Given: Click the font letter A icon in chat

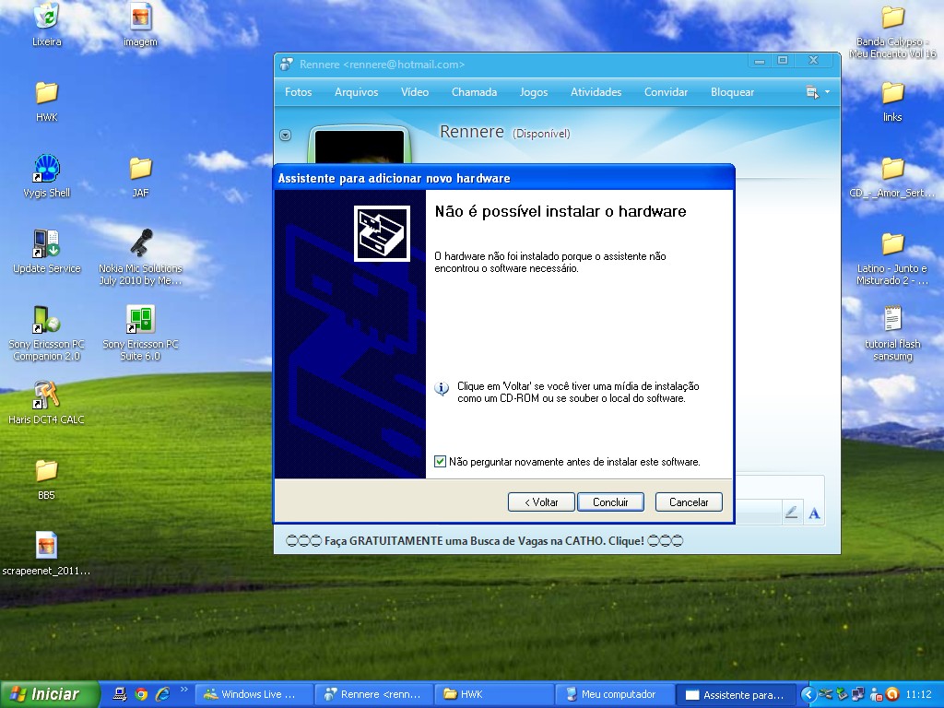Looking at the screenshot, I should [814, 513].
